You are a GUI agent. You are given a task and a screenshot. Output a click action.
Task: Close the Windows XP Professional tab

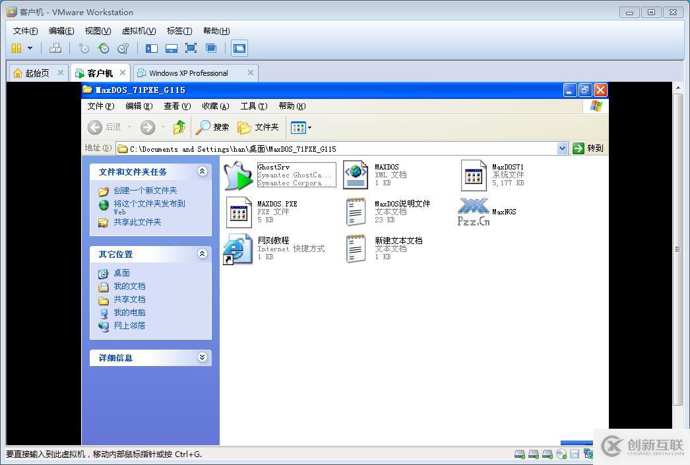[251, 73]
